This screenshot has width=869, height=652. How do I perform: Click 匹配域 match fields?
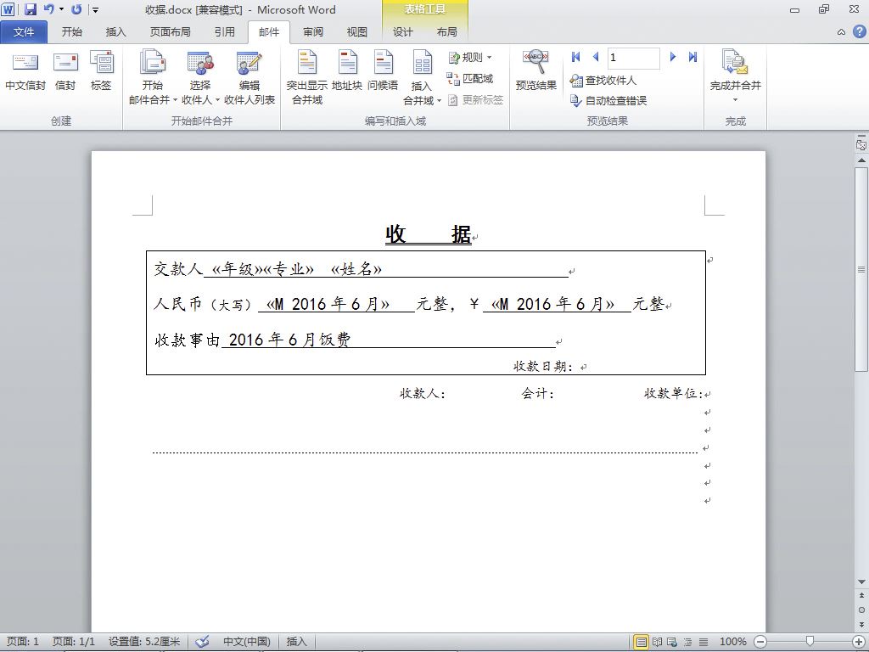470,79
